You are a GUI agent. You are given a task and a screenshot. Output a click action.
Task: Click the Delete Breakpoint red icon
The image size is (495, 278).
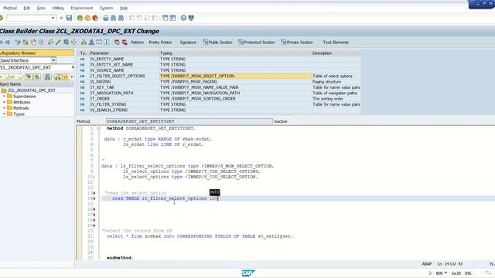[125, 42]
